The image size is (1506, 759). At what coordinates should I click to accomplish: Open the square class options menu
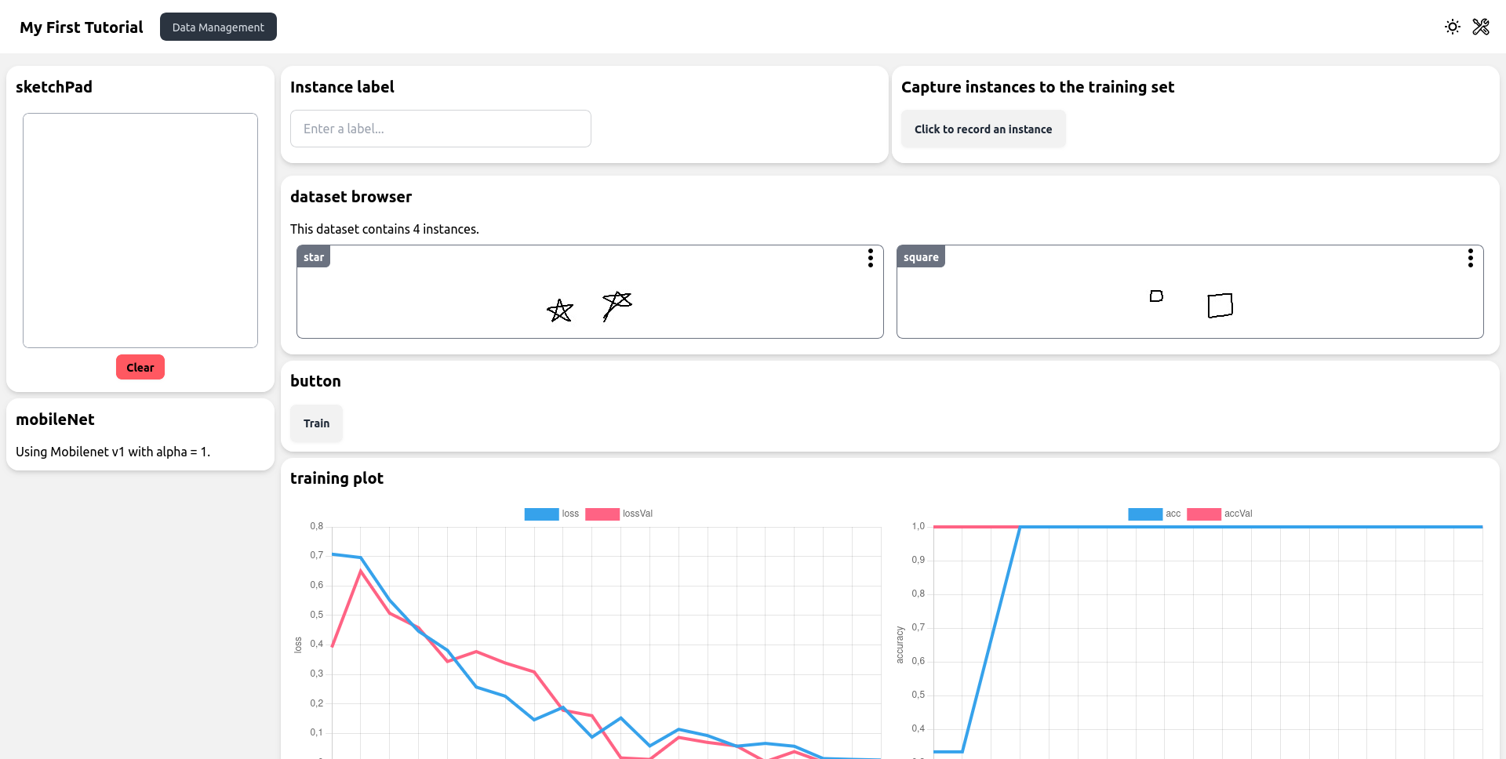1471,258
